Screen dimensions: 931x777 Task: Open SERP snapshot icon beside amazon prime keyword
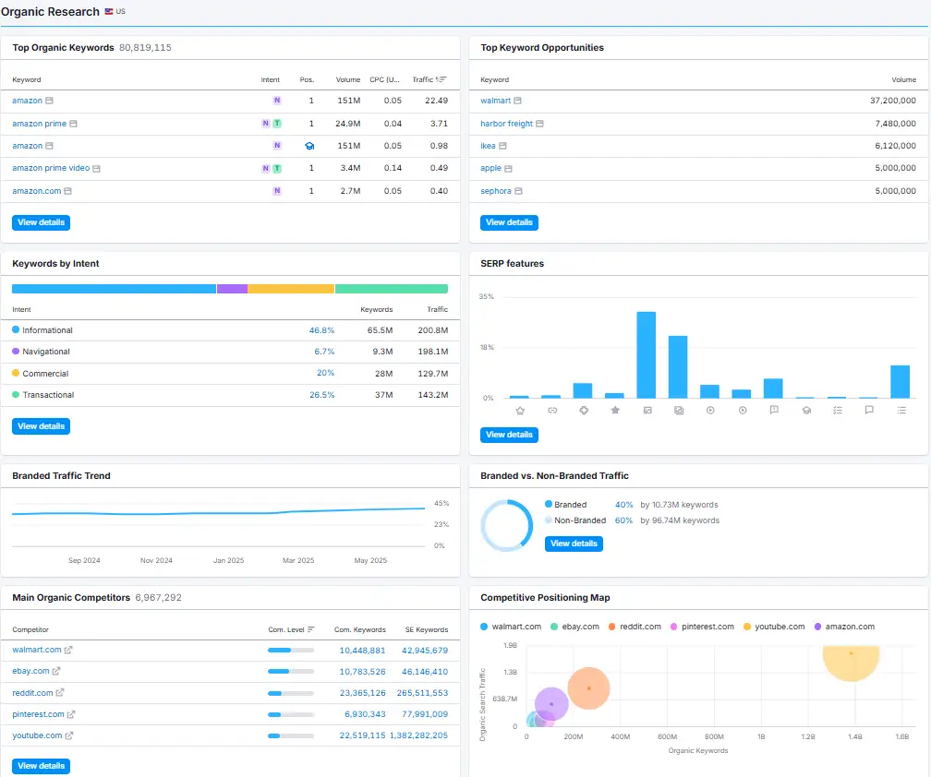73,124
